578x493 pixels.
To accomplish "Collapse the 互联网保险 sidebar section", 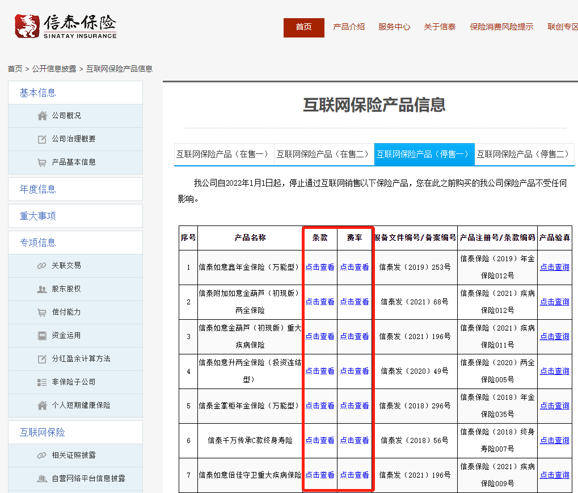I will tap(75, 432).
